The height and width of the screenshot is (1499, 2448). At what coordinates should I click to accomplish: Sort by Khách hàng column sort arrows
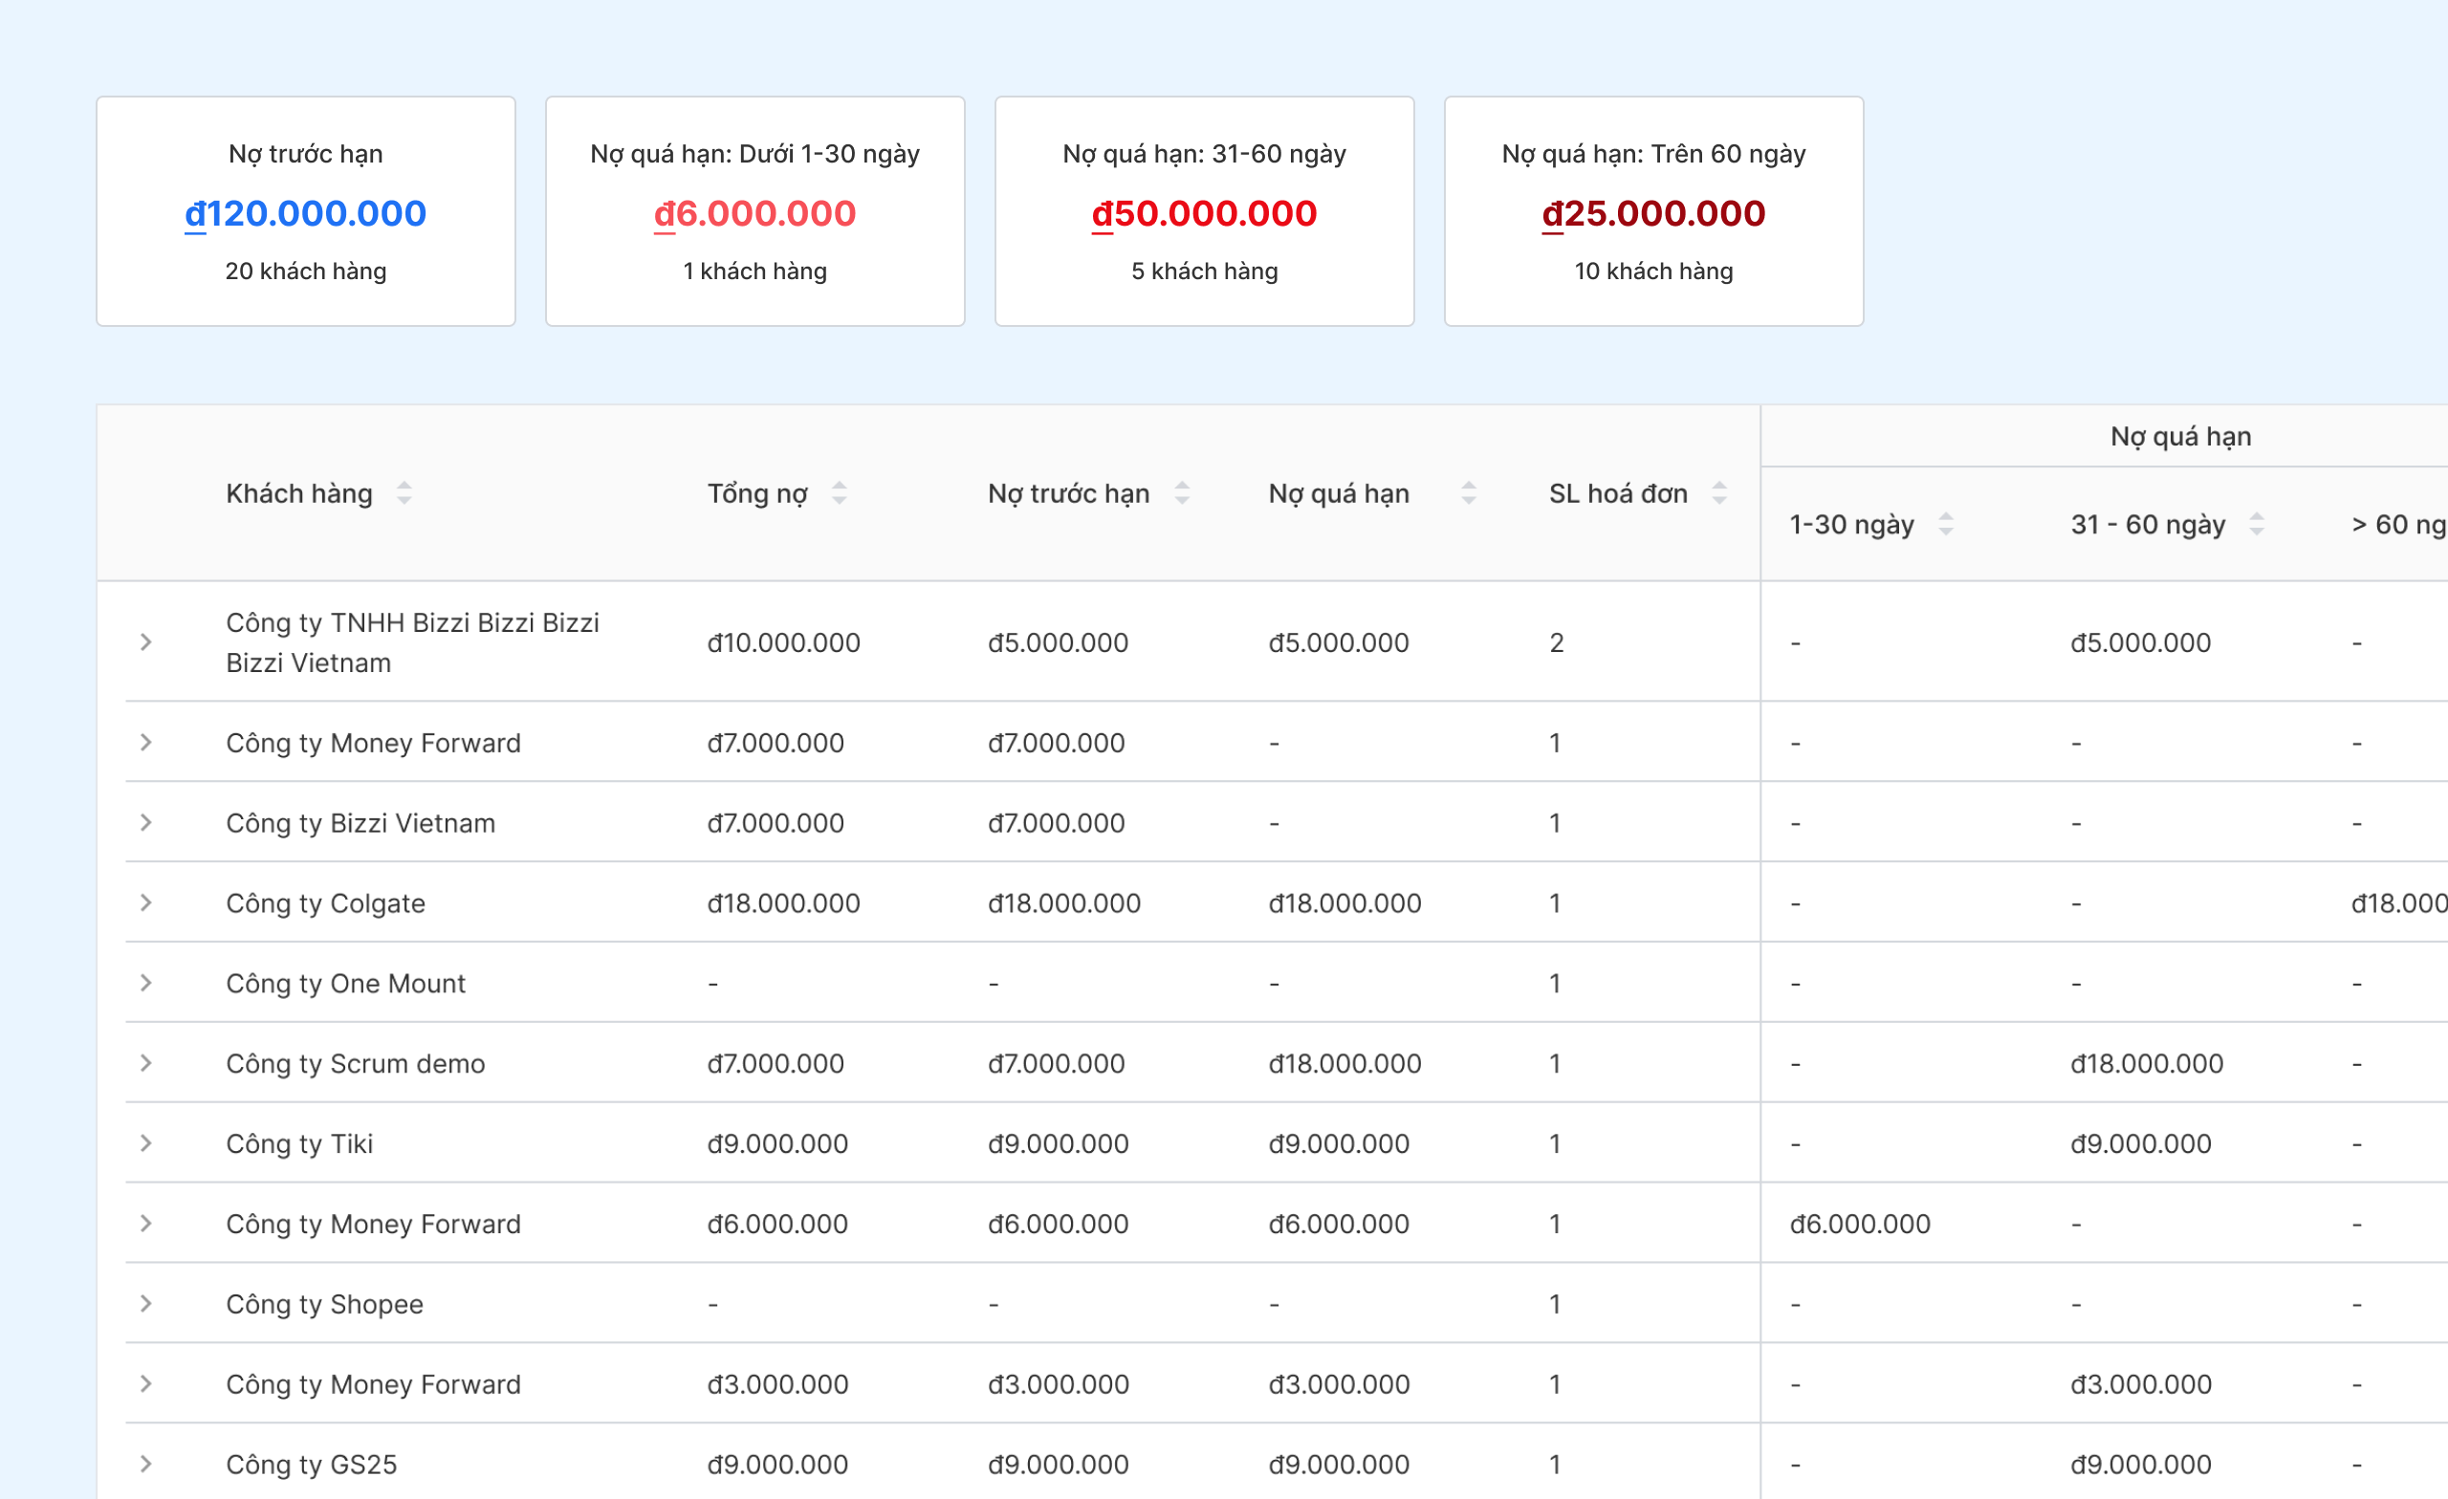[x=404, y=493]
